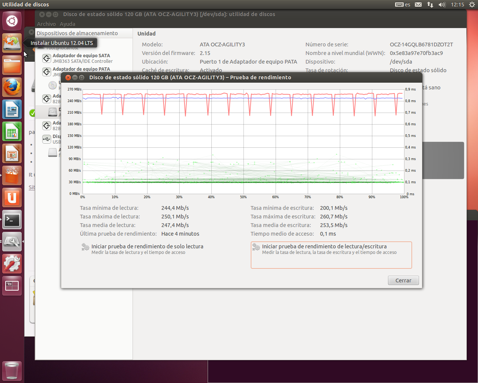Open LibreOffice Calc from the launcher
478x383 pixels.
12,131
